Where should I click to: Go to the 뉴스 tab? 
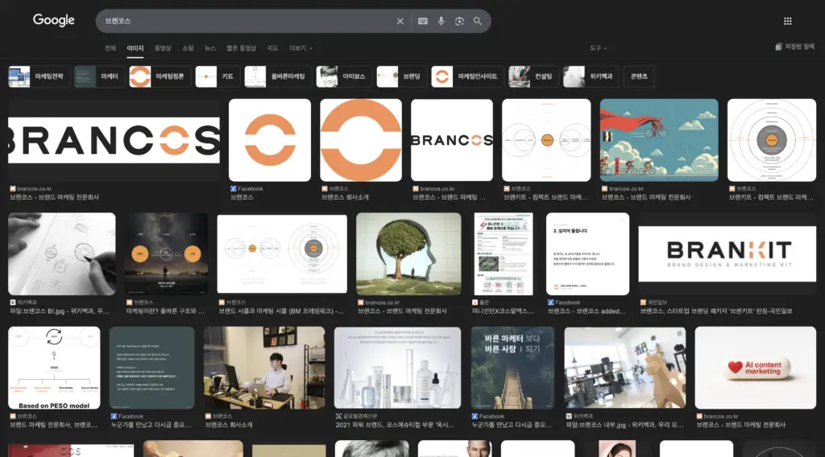pyautogui.click(x=210, y=47)
